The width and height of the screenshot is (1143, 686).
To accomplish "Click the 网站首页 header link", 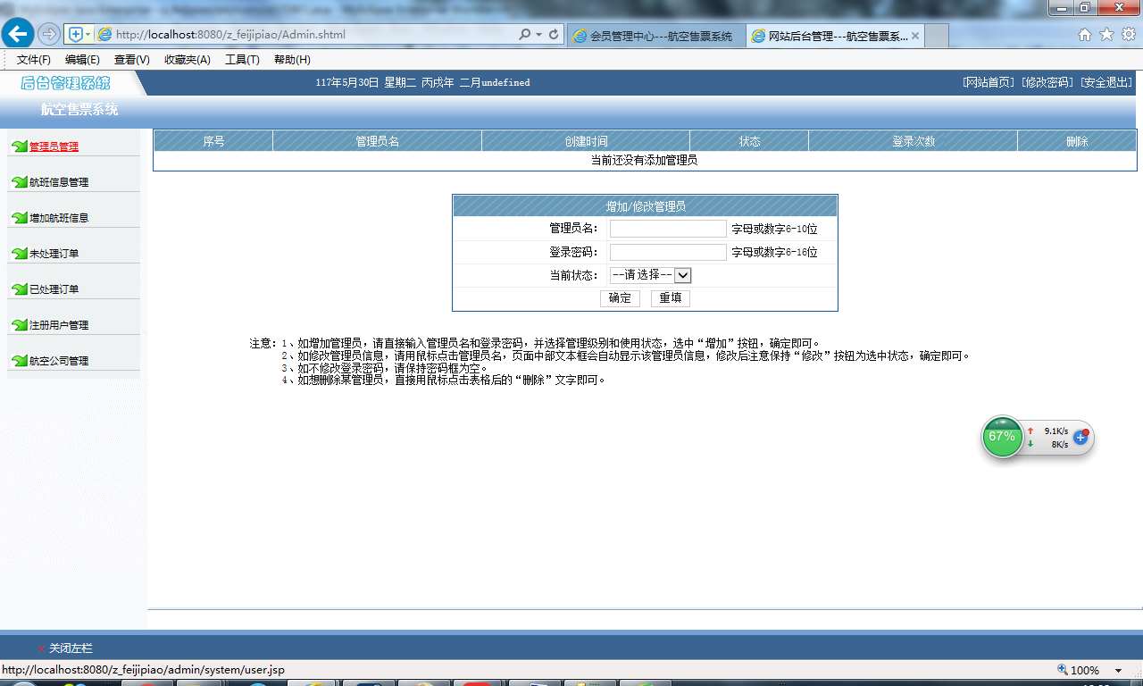I will coord(989,82).
